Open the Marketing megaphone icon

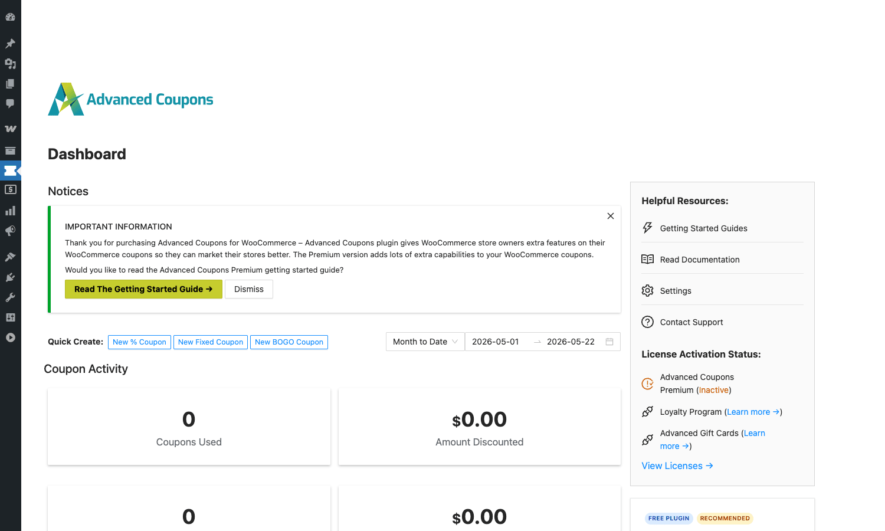10,231
